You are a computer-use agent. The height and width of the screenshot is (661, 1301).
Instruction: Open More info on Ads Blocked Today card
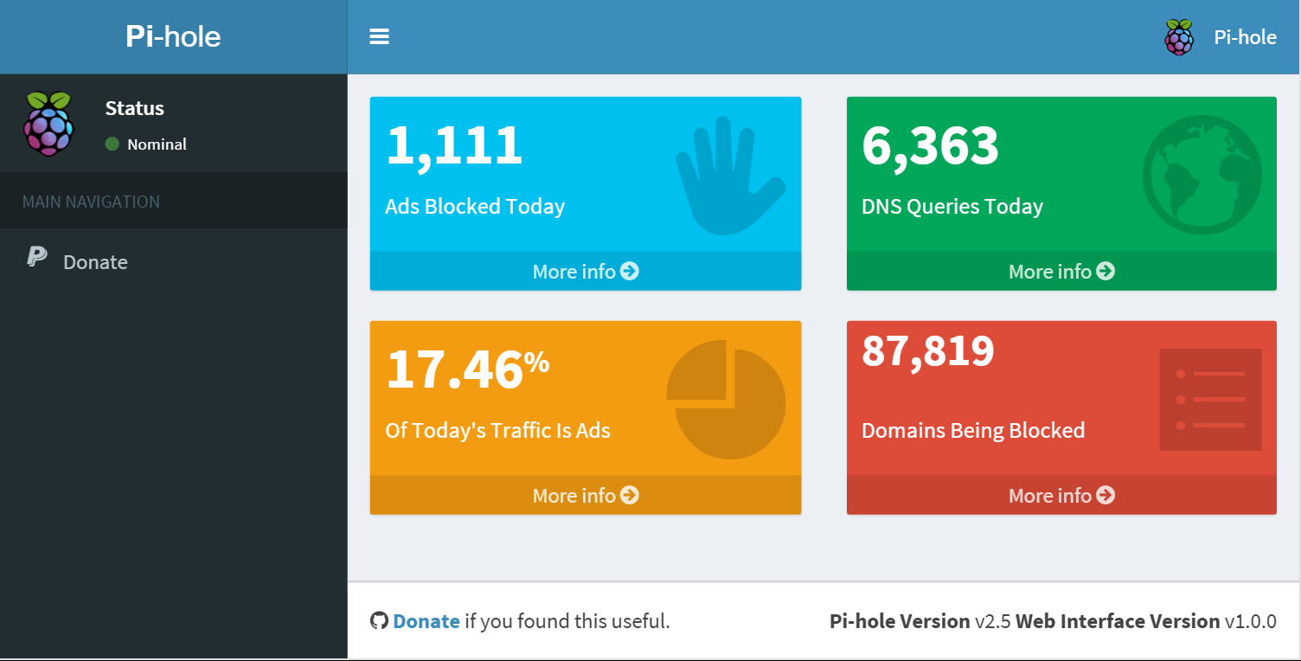pos(586,271)
